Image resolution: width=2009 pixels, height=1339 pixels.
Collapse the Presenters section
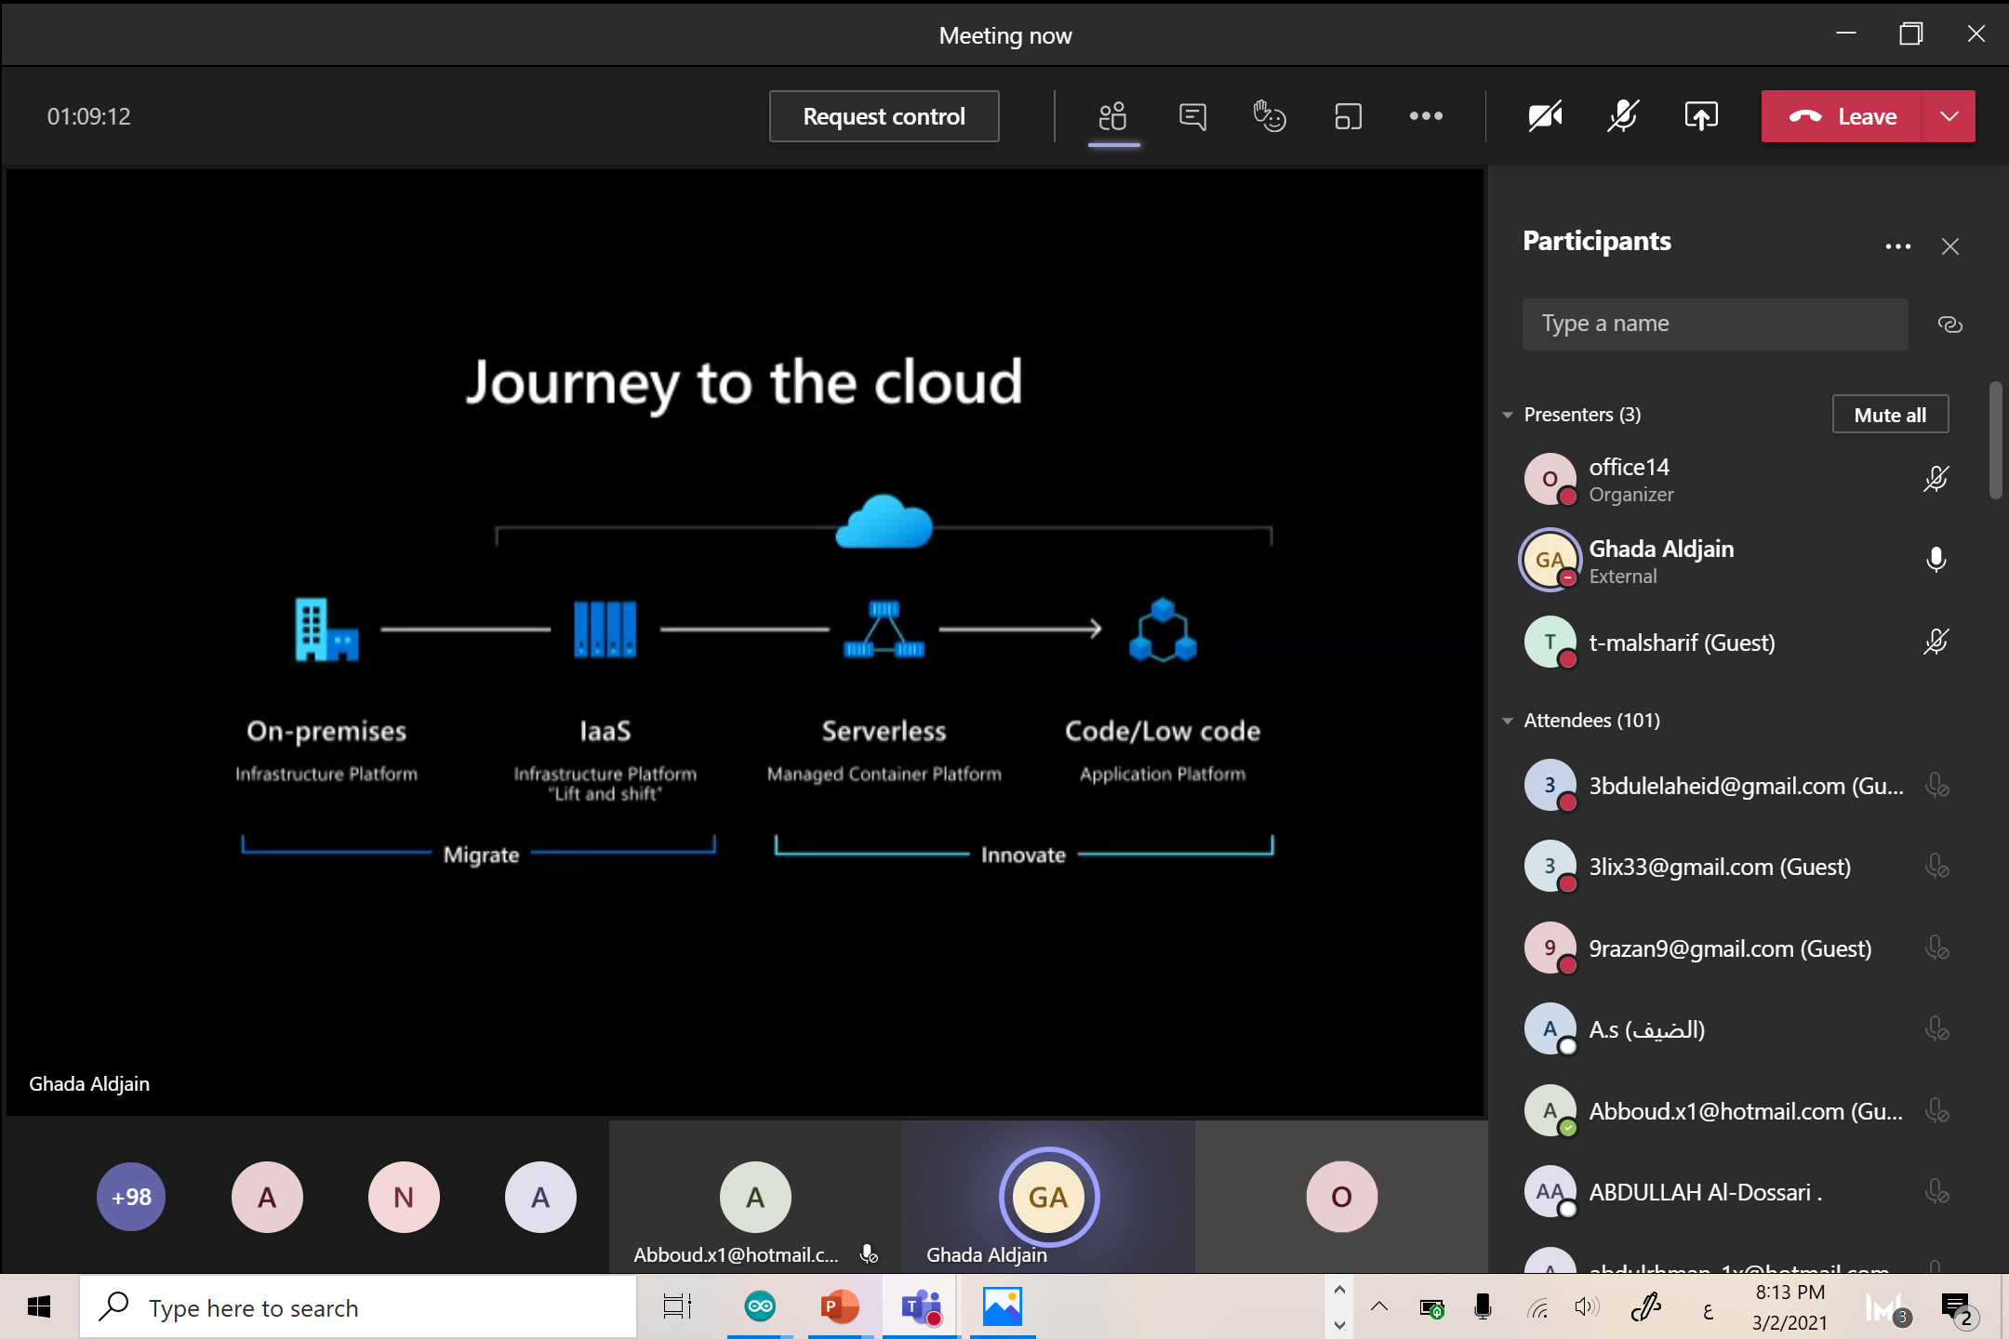click(x=1508, y=415)
